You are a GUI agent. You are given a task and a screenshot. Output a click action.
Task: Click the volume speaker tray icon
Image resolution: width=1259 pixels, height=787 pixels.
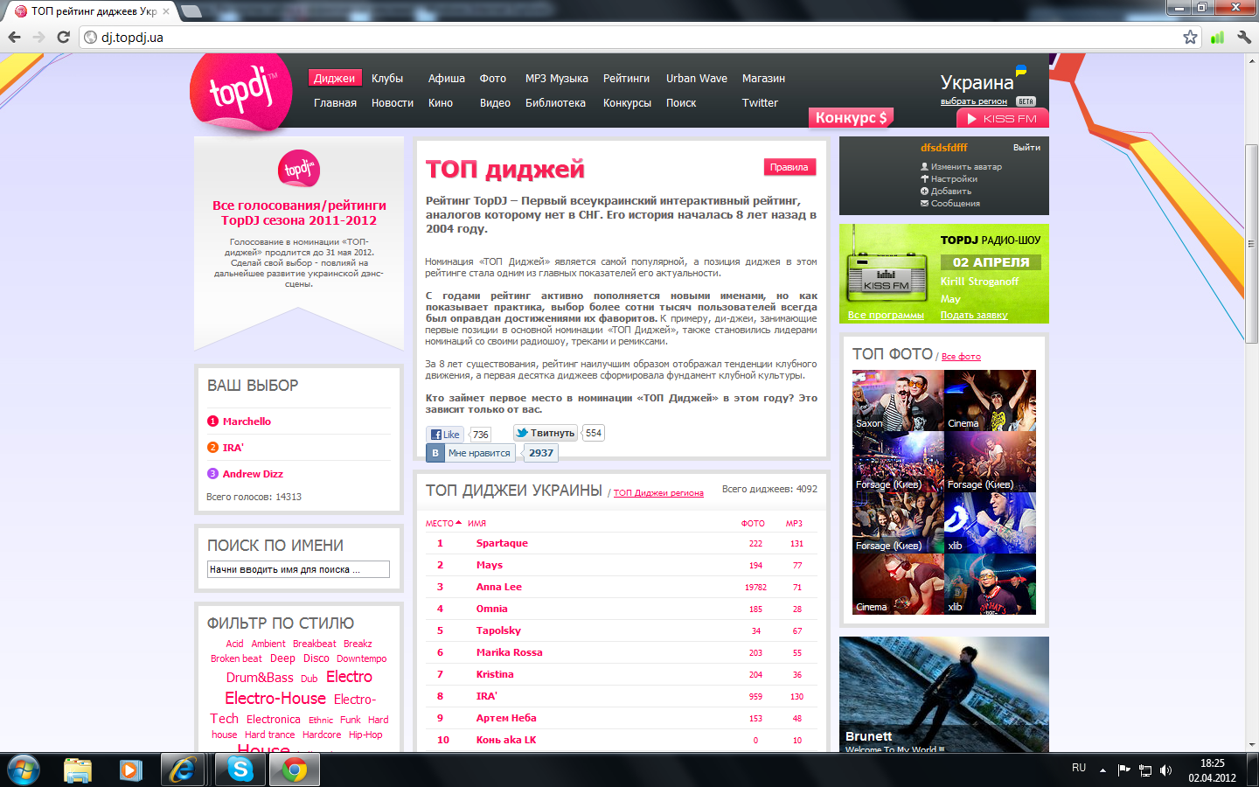(x=1165, y=770)
